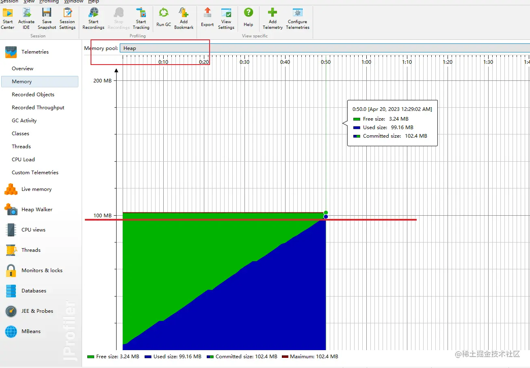Select the Telemetries sidebar section icon

click(x=11, y=52)
